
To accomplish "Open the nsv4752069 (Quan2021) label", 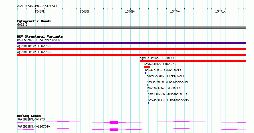I will point(163,70).
